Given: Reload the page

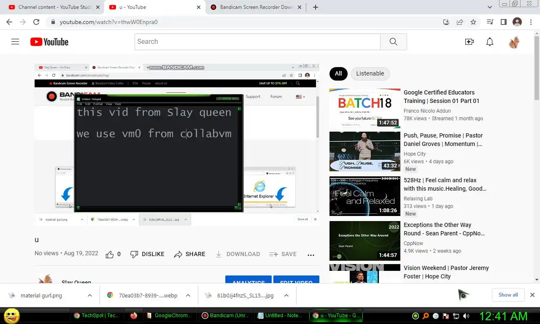Looking at the screenshot, I should coord(36,22).
